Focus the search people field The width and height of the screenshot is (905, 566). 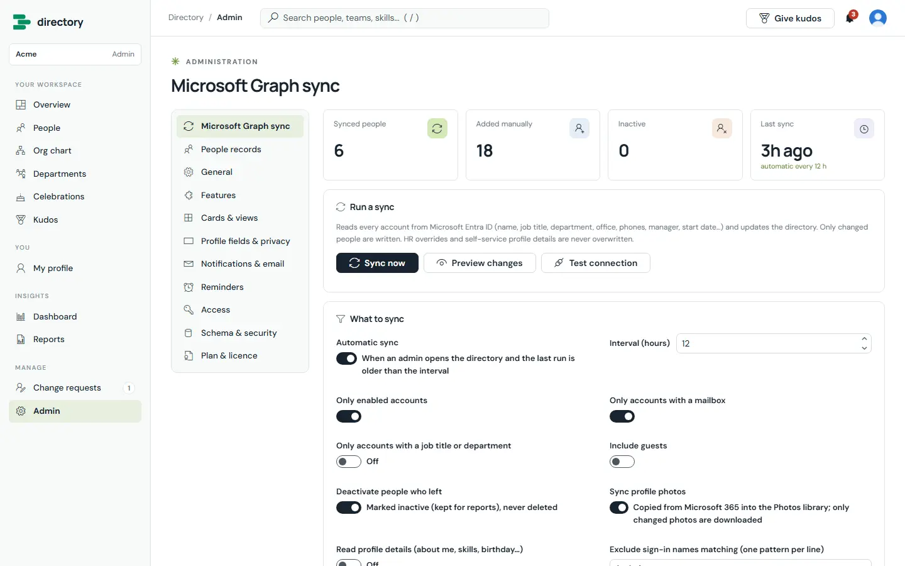click(x=405, y=18)
